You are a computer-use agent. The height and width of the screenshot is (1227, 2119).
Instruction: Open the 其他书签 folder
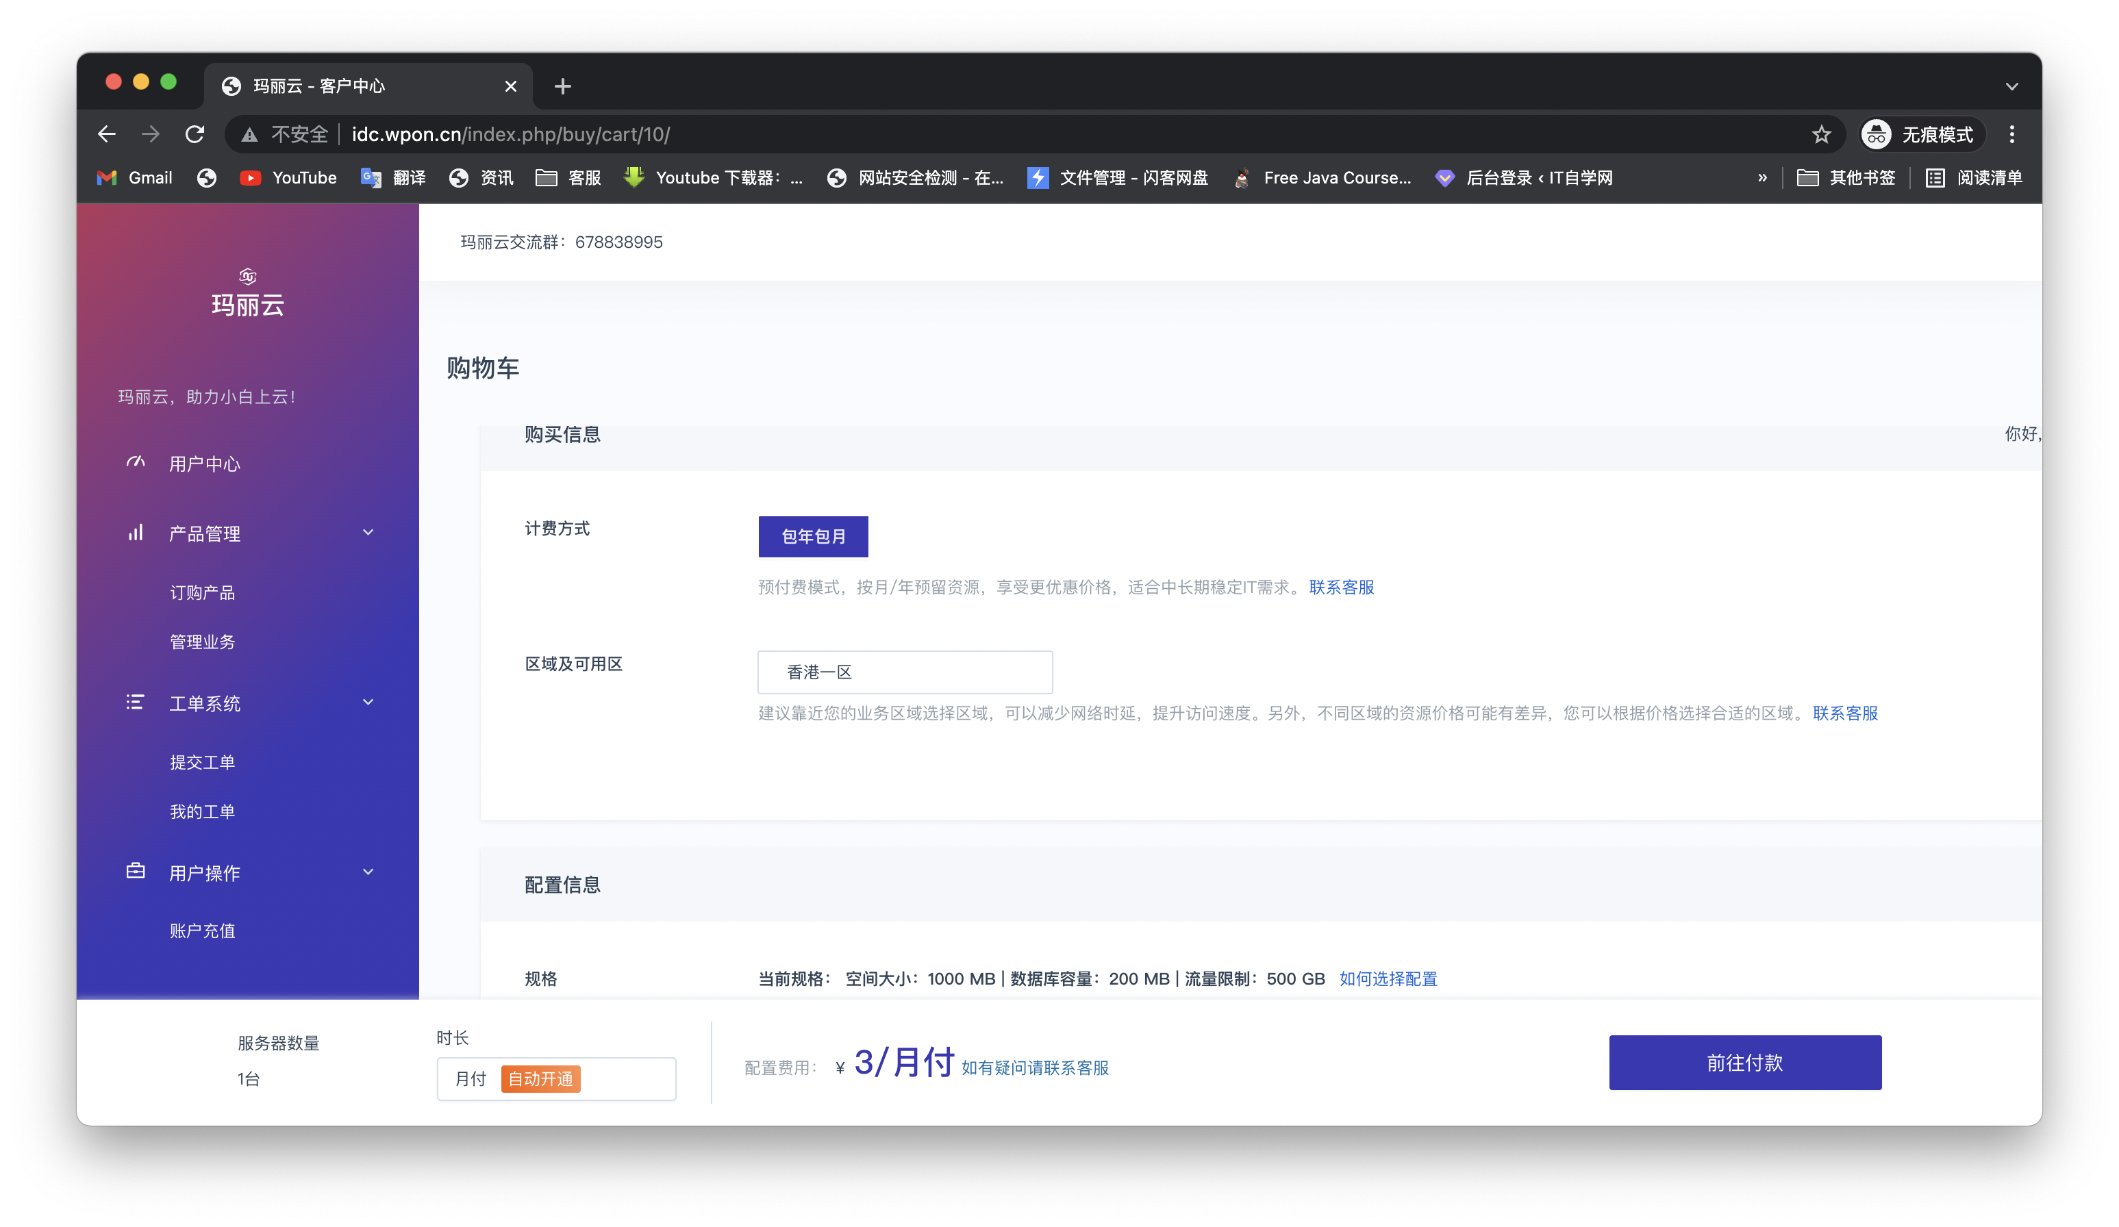[x=1846, y=178]
